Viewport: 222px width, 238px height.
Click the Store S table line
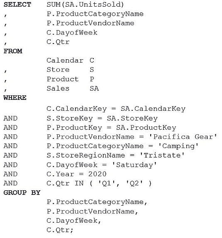(70, 70)
